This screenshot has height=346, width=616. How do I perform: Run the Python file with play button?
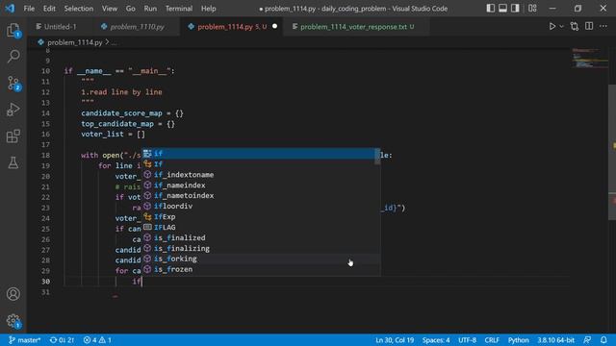tap(552, 26)
